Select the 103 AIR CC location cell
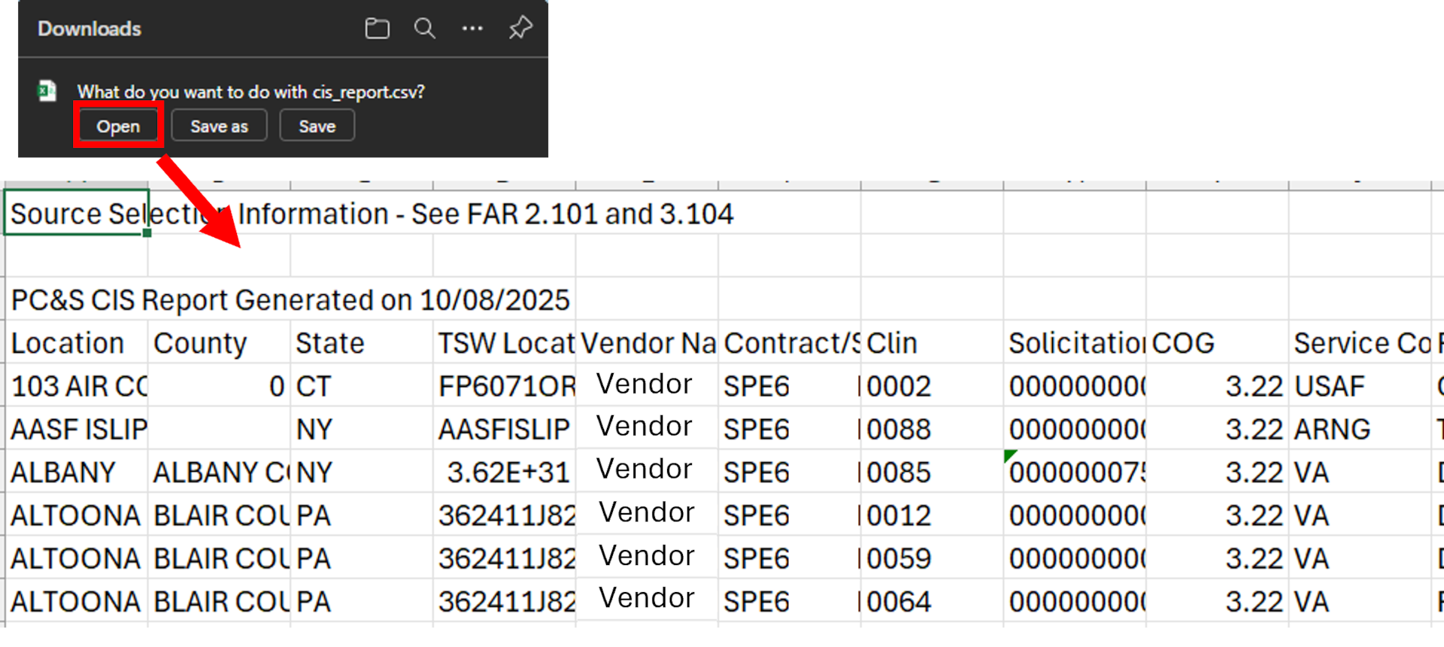Image resolution: width=1444 pixels, height=647 pixels. point(76,386)
